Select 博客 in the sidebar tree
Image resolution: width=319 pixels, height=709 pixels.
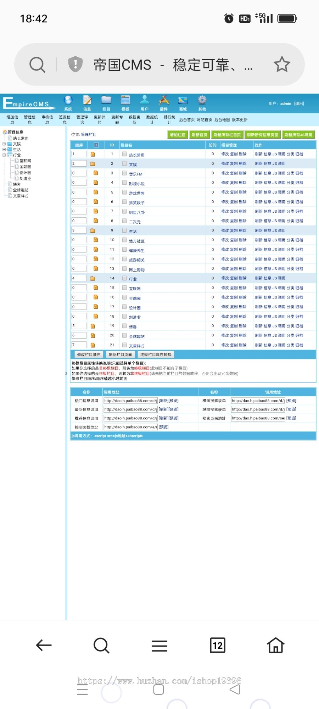17,184
